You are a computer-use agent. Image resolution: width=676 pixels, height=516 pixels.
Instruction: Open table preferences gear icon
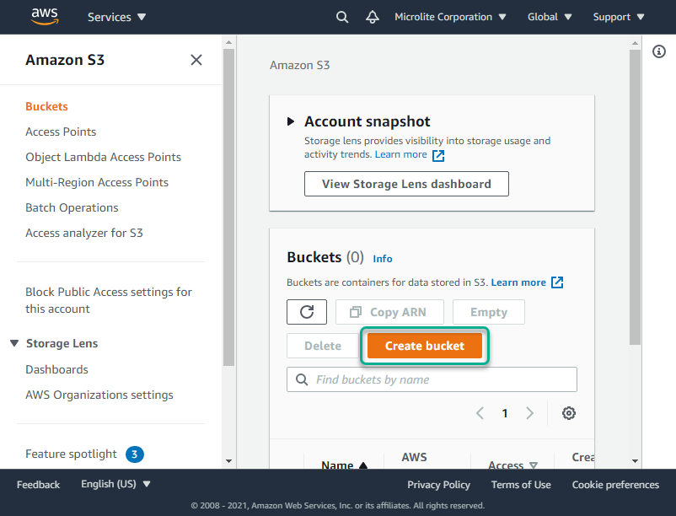[x=569, y=413]
